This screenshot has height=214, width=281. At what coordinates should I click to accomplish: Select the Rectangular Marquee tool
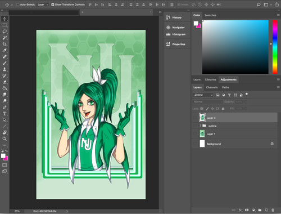click(x=4, y=25)
